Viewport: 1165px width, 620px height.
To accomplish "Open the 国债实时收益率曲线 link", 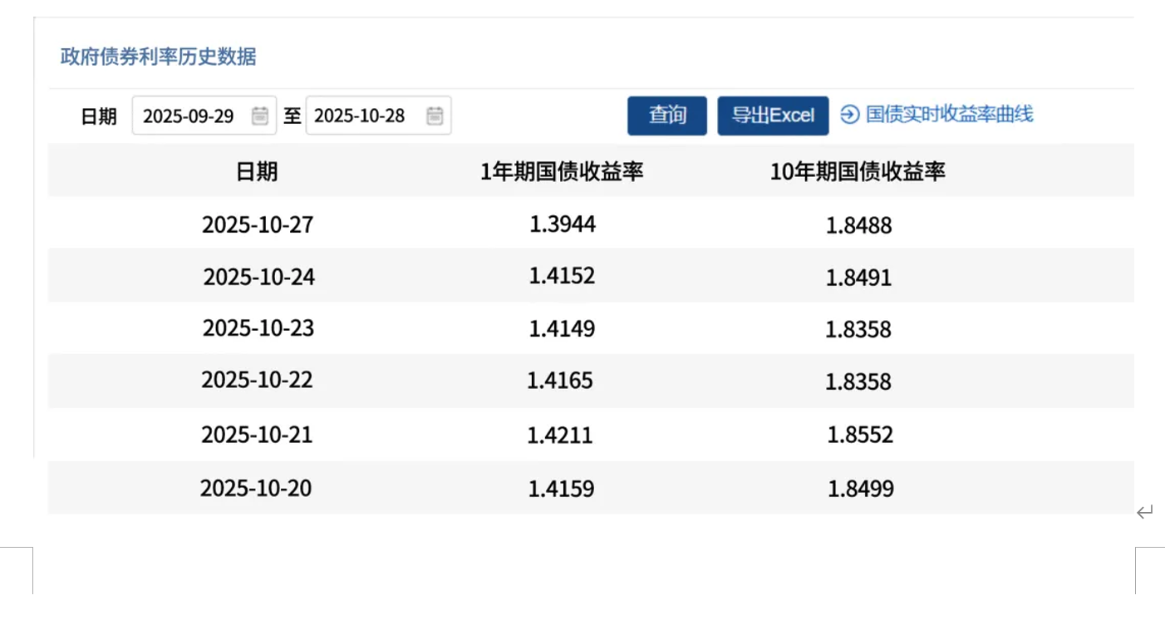I will 949,115.
